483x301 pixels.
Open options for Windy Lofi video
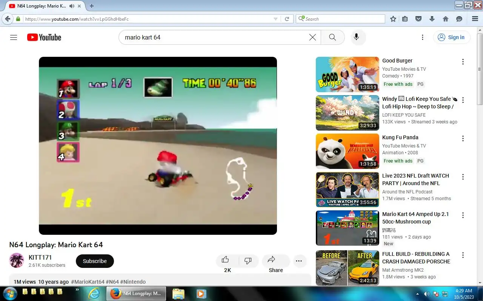point(463,100)
